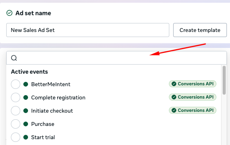The width and height of the screenshot is (230, 145).
Task: Click the green status dot for BetterMeIntent
Action: 26,84
